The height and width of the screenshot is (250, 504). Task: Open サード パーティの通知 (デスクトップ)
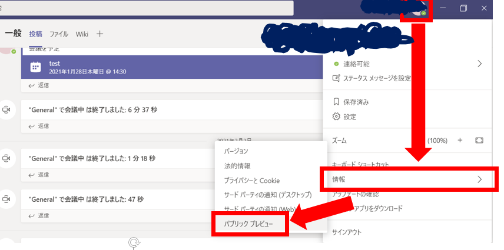(x=268, y=195)
